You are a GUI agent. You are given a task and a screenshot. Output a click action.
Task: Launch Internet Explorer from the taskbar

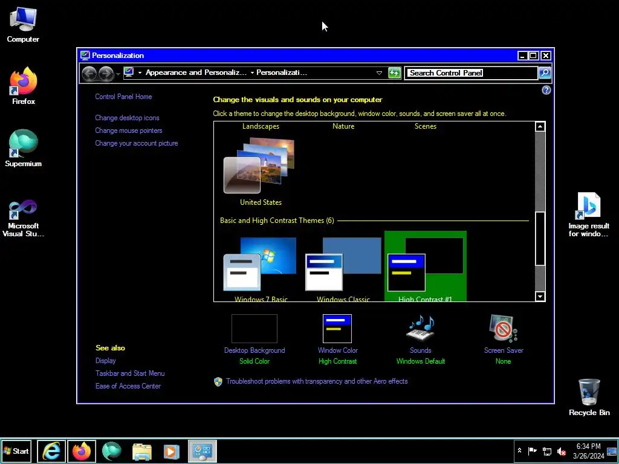51,451
